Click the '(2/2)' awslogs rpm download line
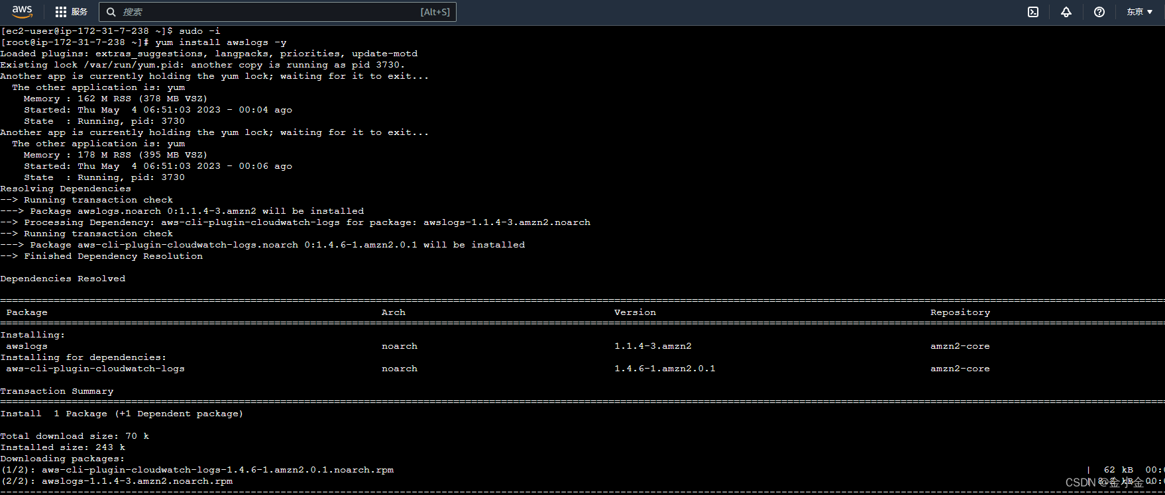The image size is (1165, 495). pos(117,481)
